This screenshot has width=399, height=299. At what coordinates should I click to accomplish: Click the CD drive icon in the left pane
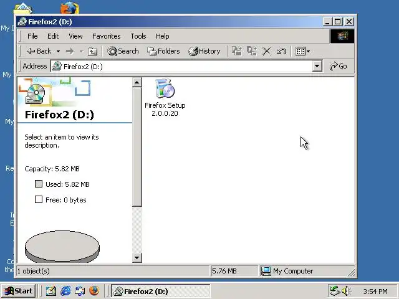click(x=35, y=93)
